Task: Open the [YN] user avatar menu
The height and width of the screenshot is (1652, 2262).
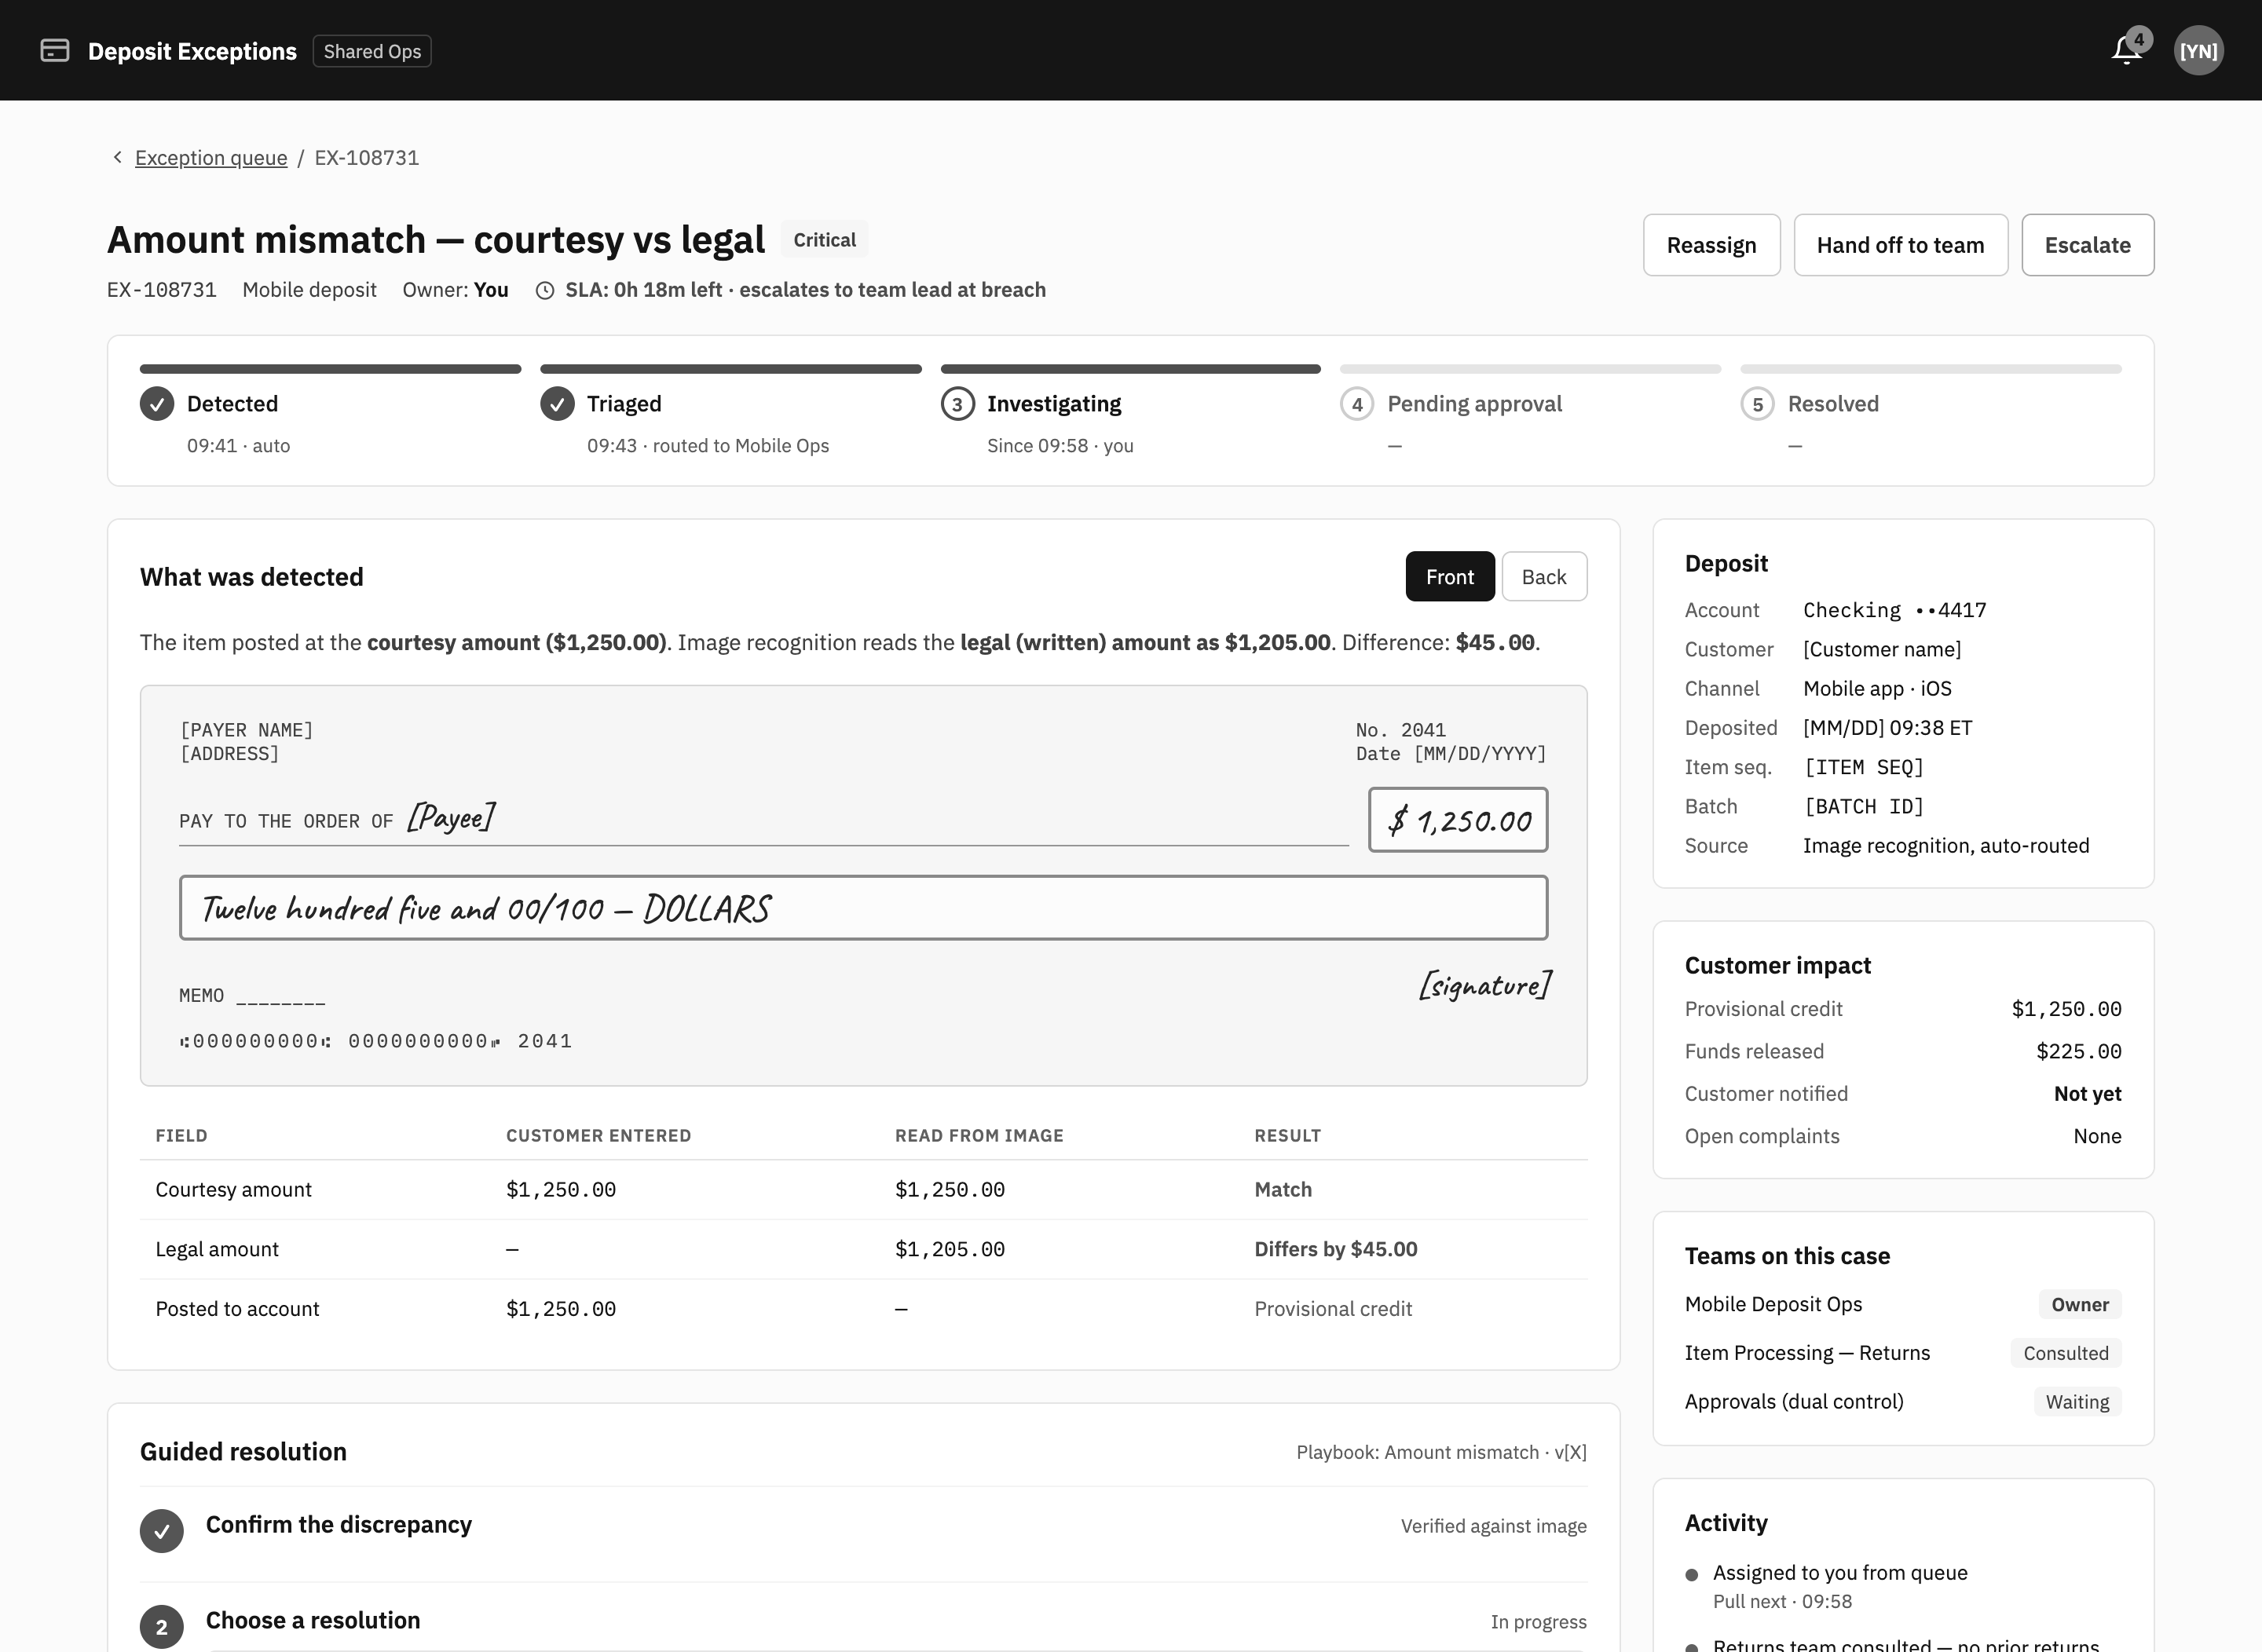Action: point(2198,50)
